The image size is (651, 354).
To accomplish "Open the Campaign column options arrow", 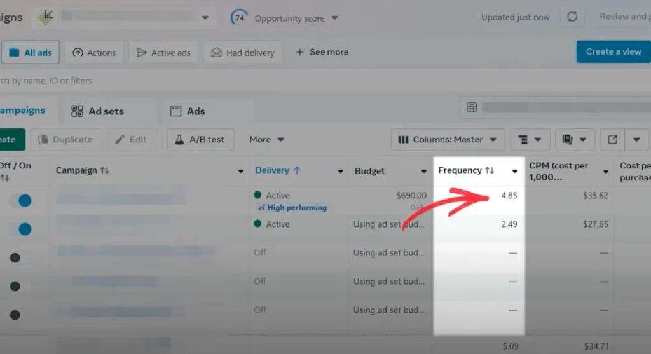I will (240, 171).
